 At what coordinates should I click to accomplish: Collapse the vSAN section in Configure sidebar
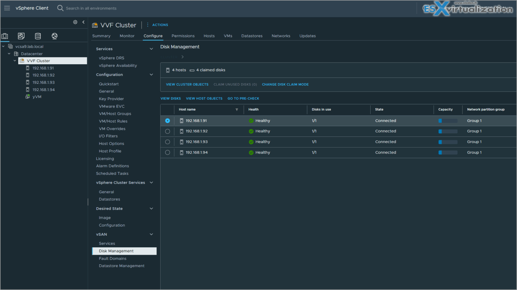pos(151,234)
